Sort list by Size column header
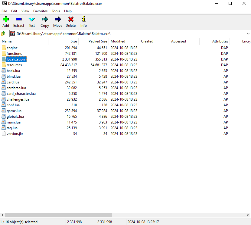The image size is (251, 225). (x=64, y=41)
